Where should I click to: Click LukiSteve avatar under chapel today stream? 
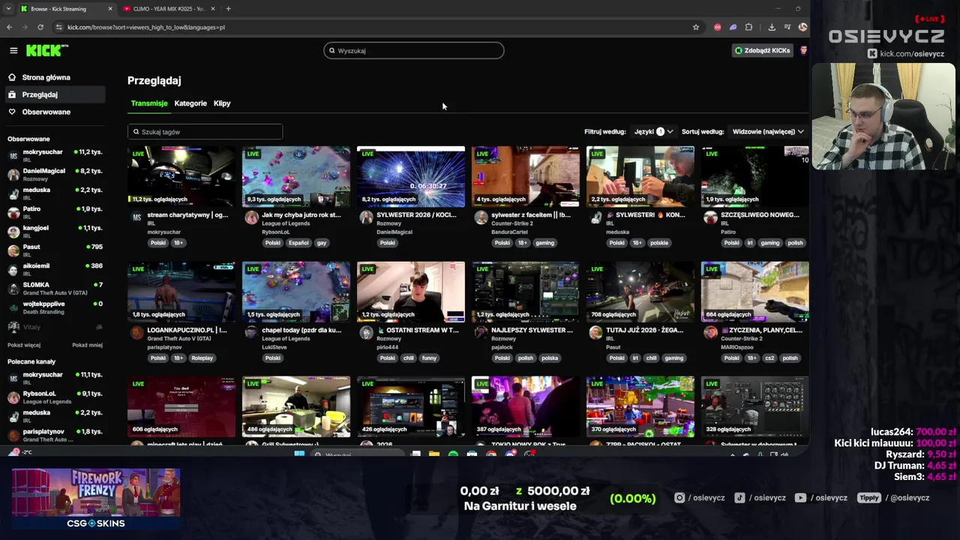(252, 332)
